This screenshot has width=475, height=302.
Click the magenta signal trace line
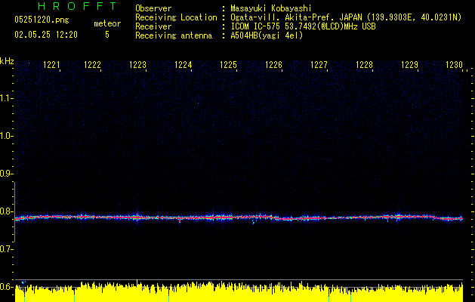point(227,217)
